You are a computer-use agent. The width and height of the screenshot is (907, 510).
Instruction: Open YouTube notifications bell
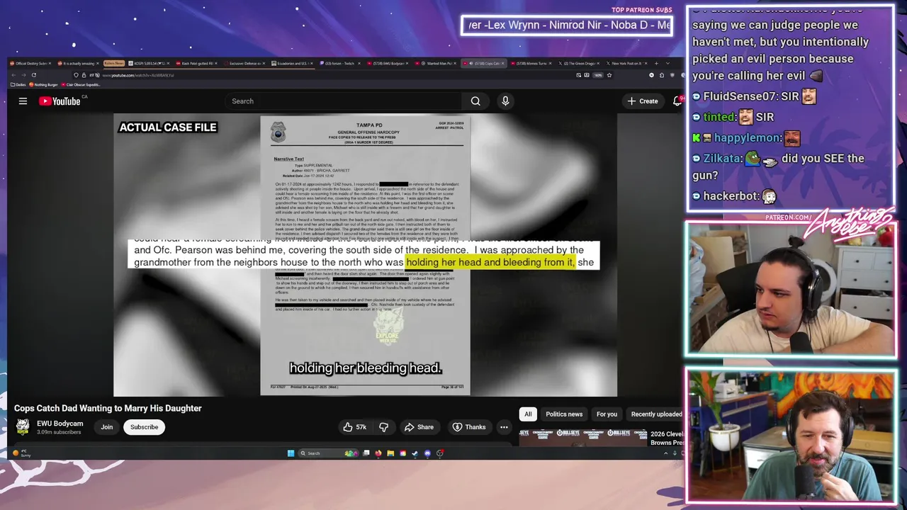pyautogui.click(x=677, y=101)
